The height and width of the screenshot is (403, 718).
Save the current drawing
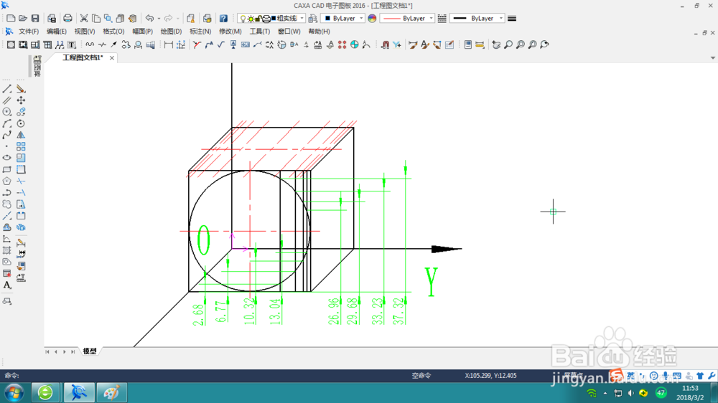[34, 19]
